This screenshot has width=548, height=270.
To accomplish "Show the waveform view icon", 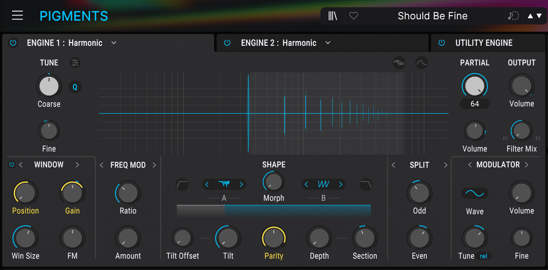I will 399,63.
